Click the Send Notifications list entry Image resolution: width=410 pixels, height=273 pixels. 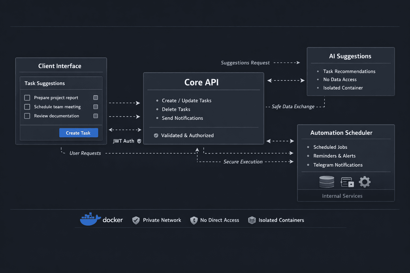coord(182,118)
